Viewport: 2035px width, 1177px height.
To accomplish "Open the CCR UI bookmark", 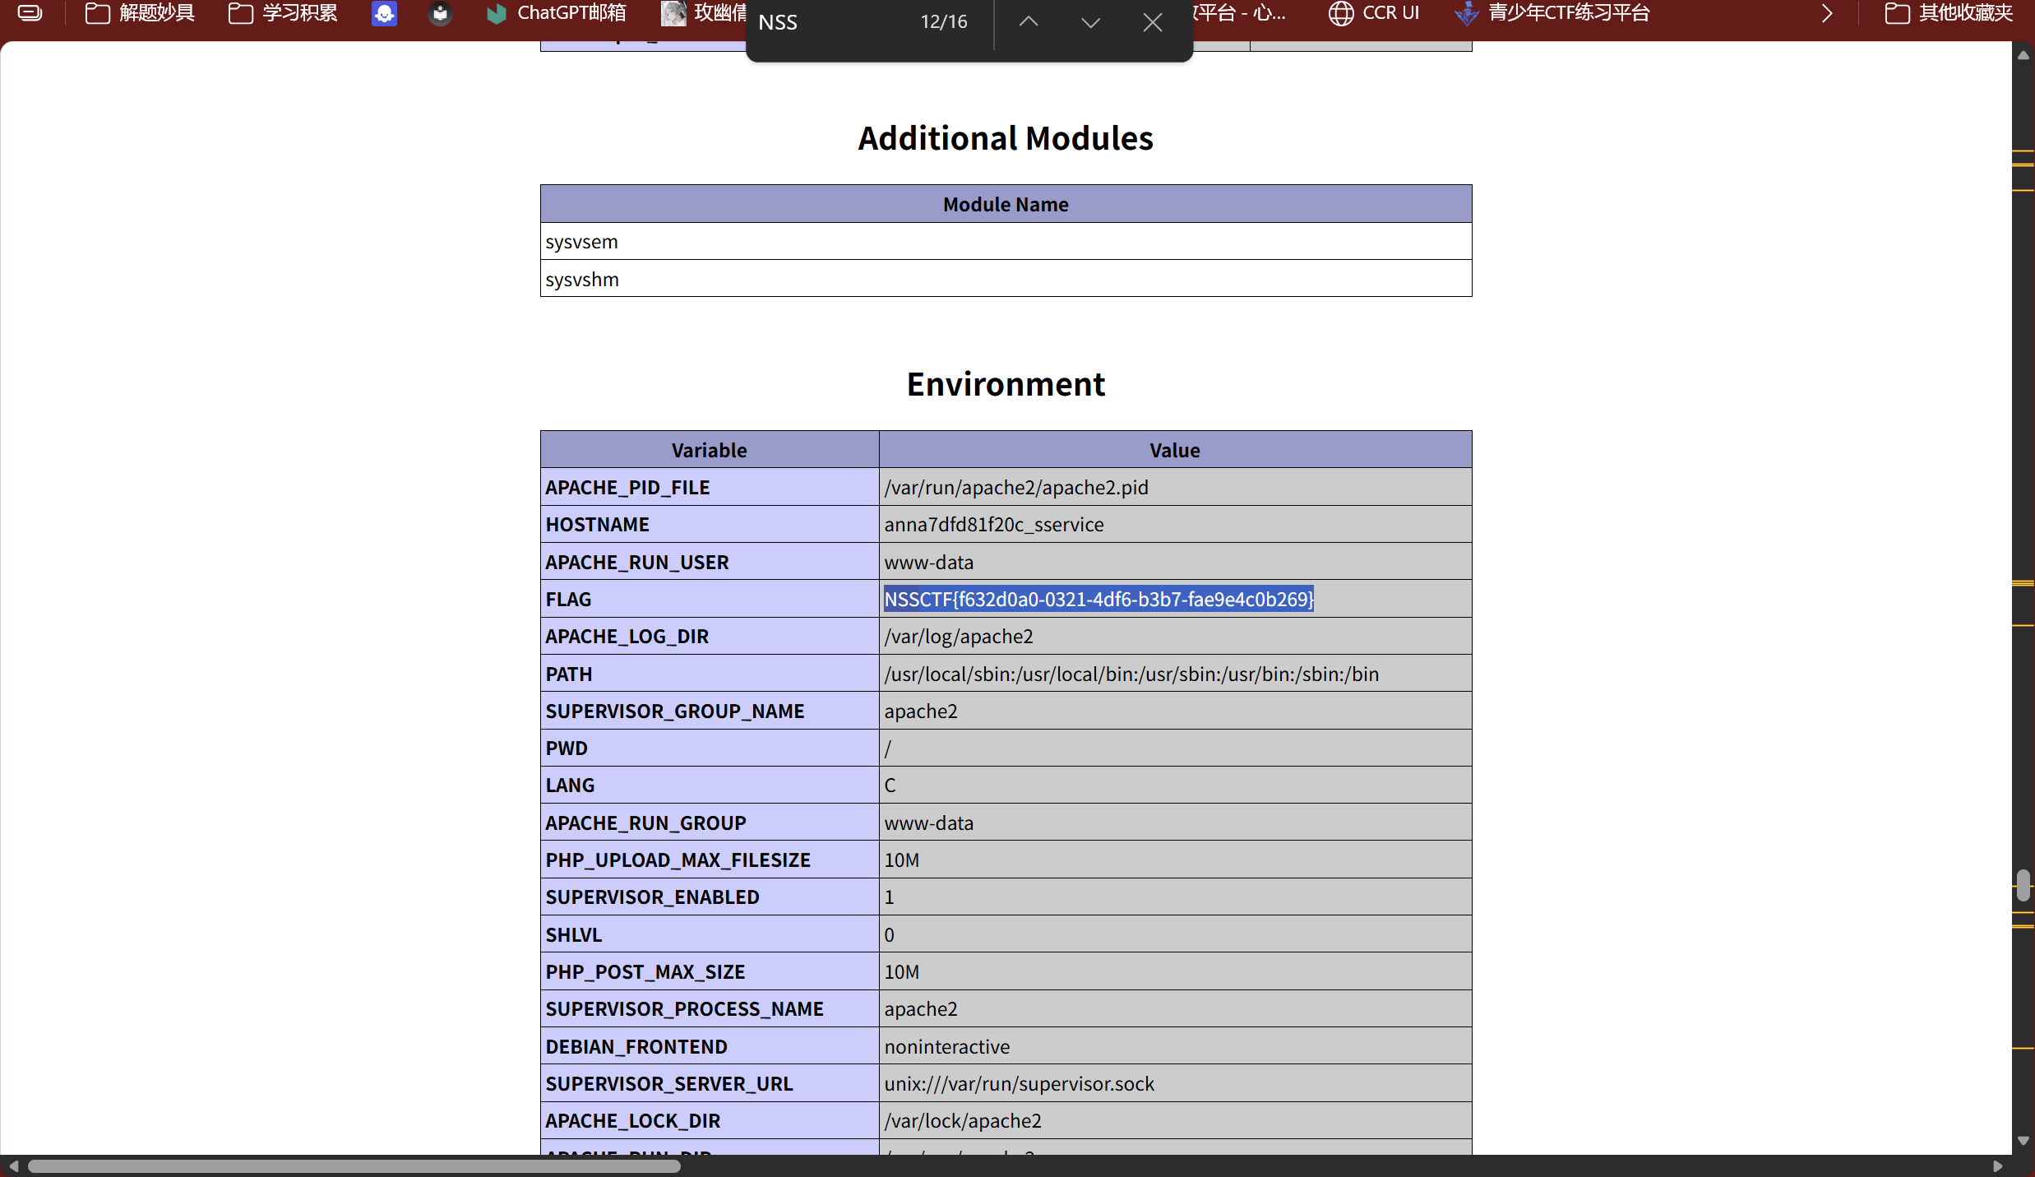I will pos(1374,13).
